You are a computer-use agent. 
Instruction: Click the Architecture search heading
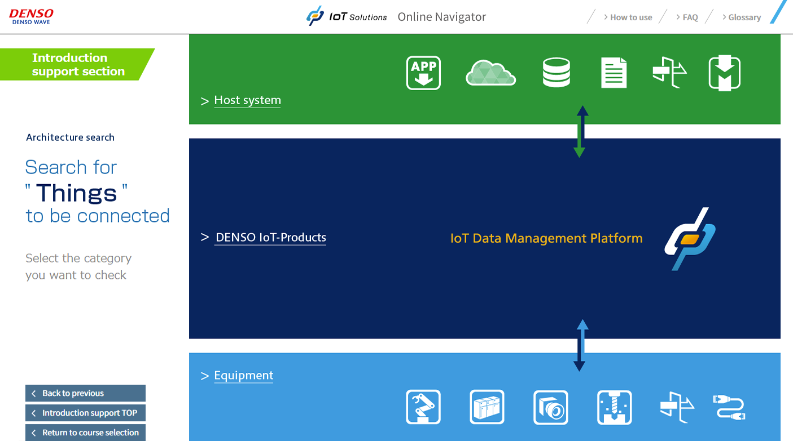tap(70, 137)
